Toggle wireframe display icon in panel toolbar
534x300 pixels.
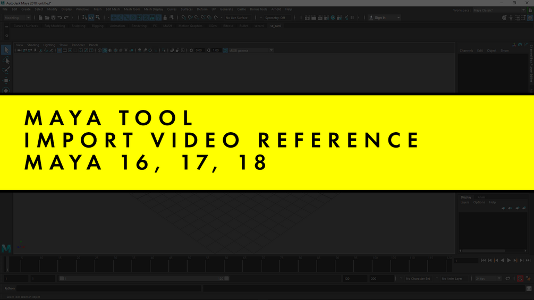[x=99, y=50]
